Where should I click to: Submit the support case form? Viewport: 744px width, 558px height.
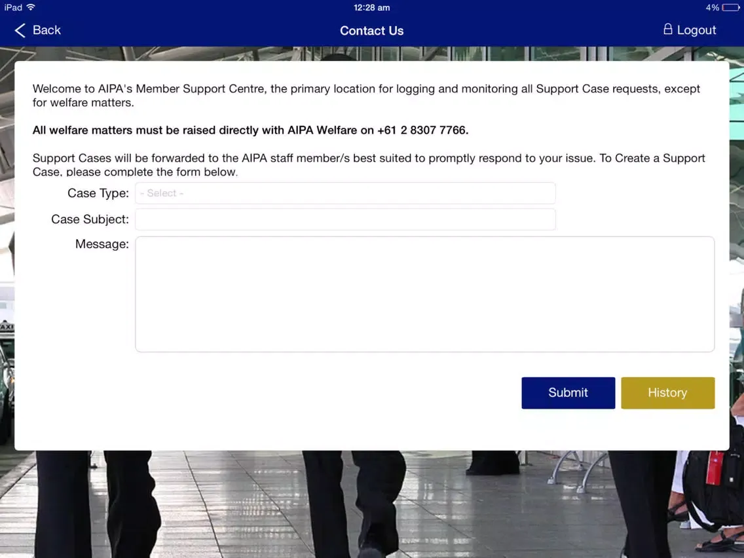568,393
